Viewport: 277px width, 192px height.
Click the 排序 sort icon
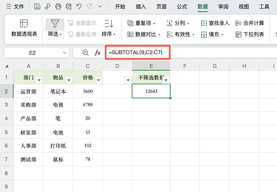pyautogui.click(x=109, y=24)
